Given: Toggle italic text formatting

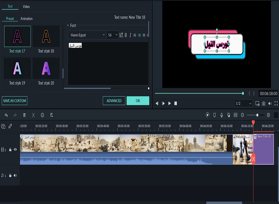Looking at the screenshot, I should tap(130, 35).
